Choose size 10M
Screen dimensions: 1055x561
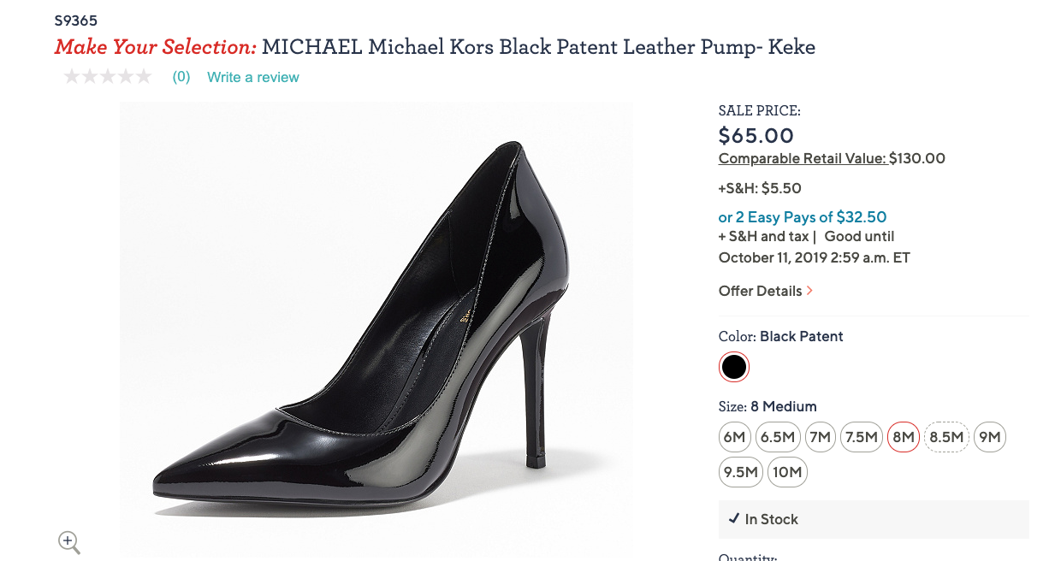point(787,472)
